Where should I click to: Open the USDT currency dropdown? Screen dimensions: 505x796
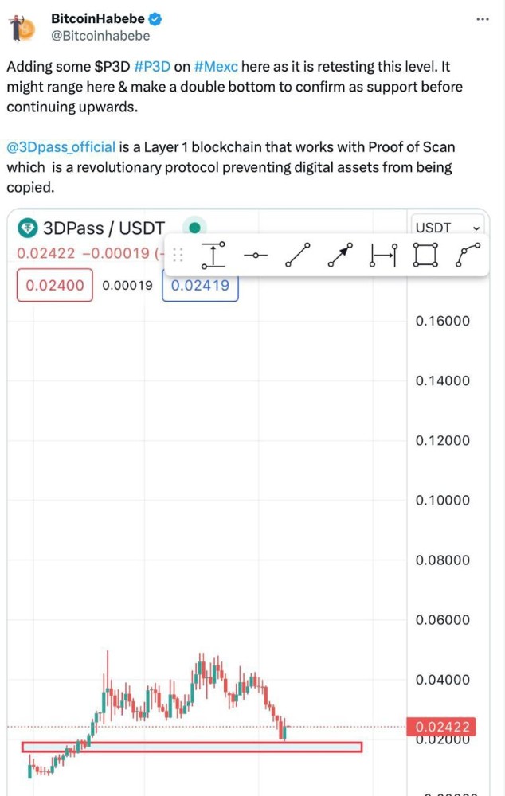[447, 228]
